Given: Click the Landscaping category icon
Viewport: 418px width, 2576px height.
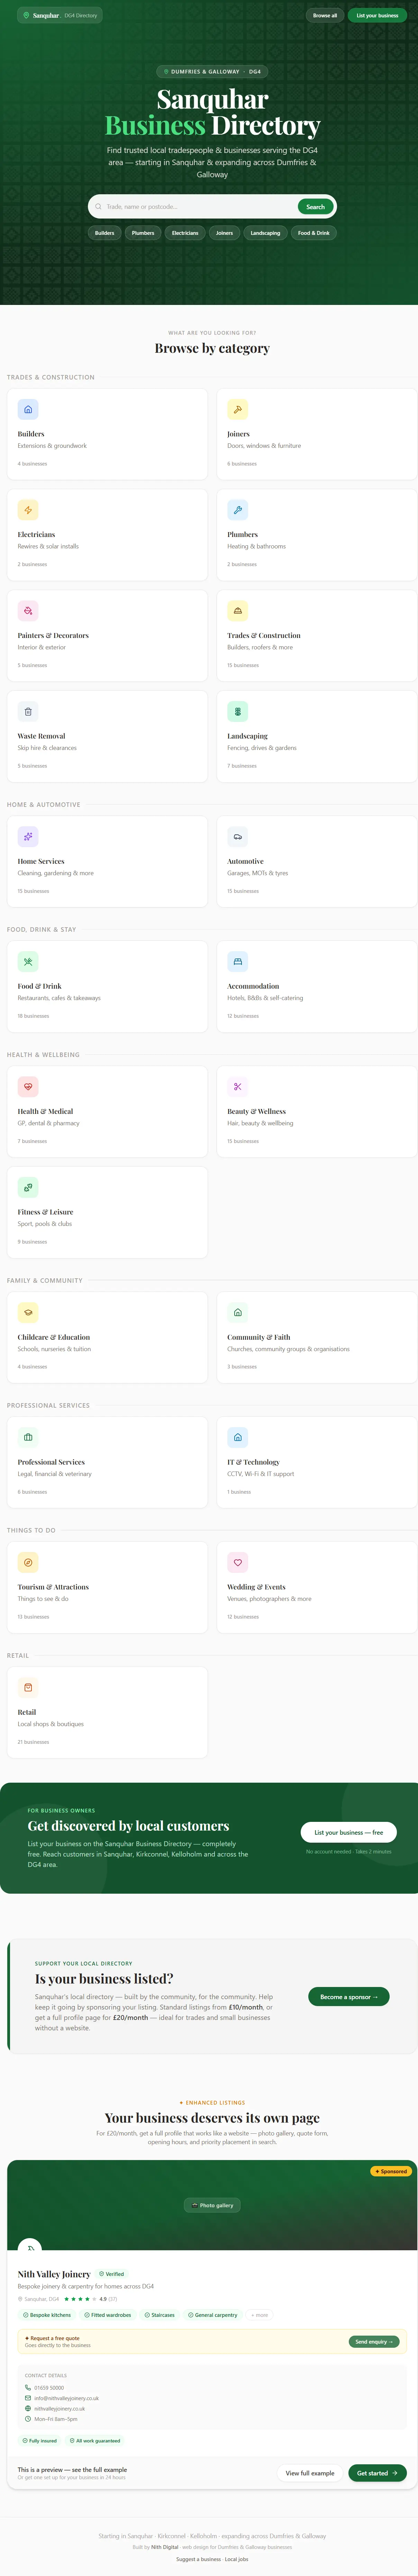Looking at the screenshot, I should coord(237,712).
